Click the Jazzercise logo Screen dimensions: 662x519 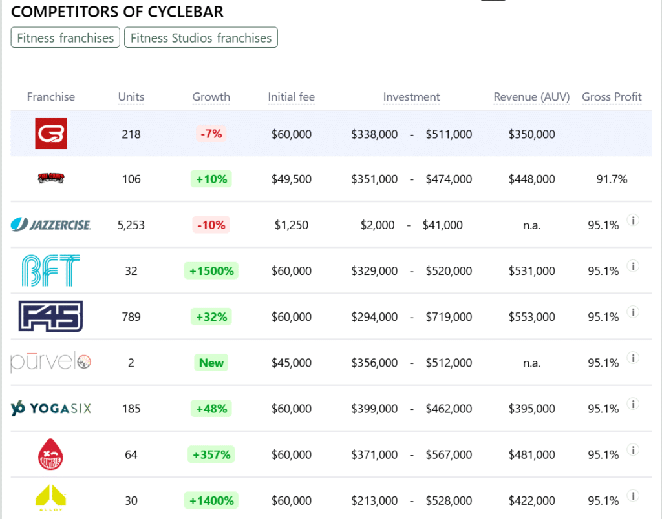[50, 224]
